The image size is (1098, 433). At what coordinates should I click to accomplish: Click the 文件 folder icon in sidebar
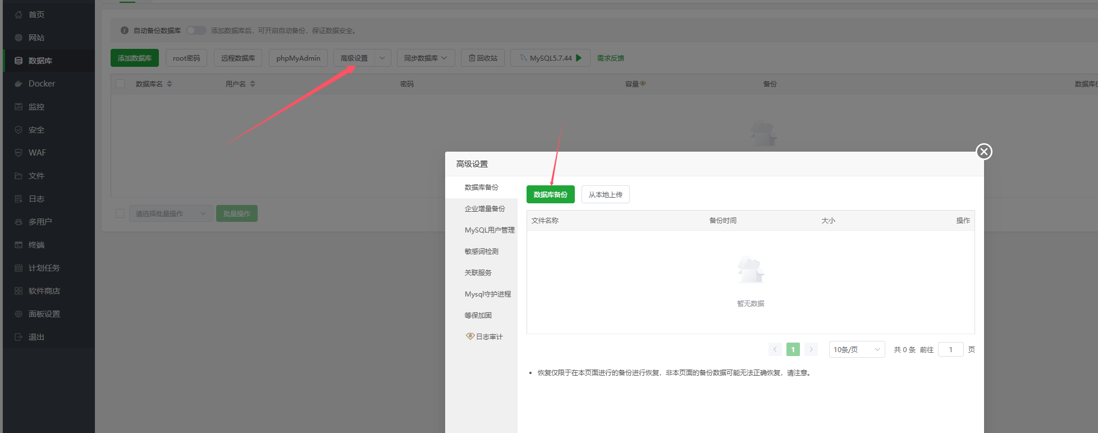click(19, 176)
